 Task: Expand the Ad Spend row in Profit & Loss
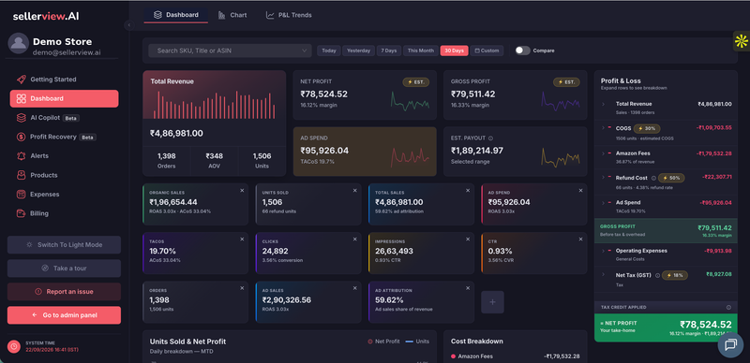[x=603, y=202]
